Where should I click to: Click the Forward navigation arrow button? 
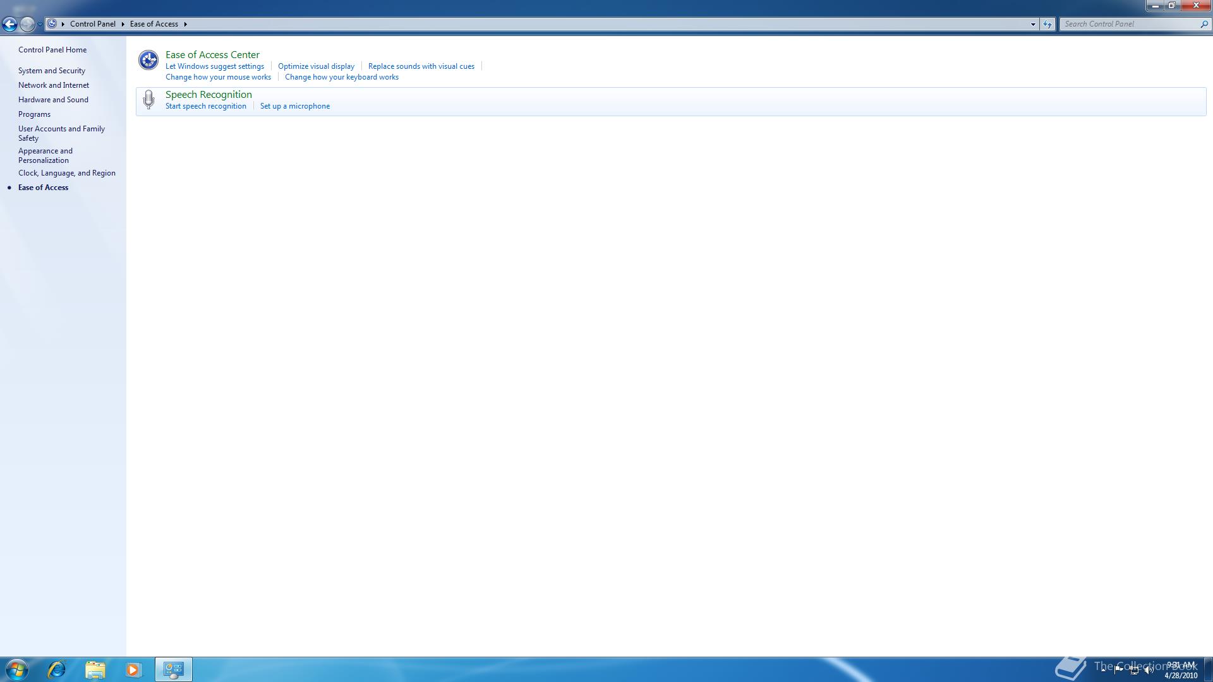(27, 24)
